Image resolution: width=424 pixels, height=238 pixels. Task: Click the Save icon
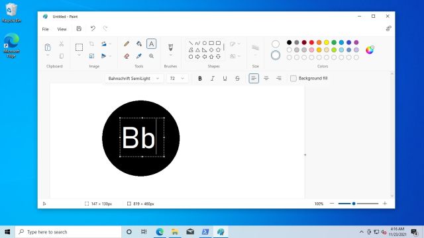click(x=79, y=28)
